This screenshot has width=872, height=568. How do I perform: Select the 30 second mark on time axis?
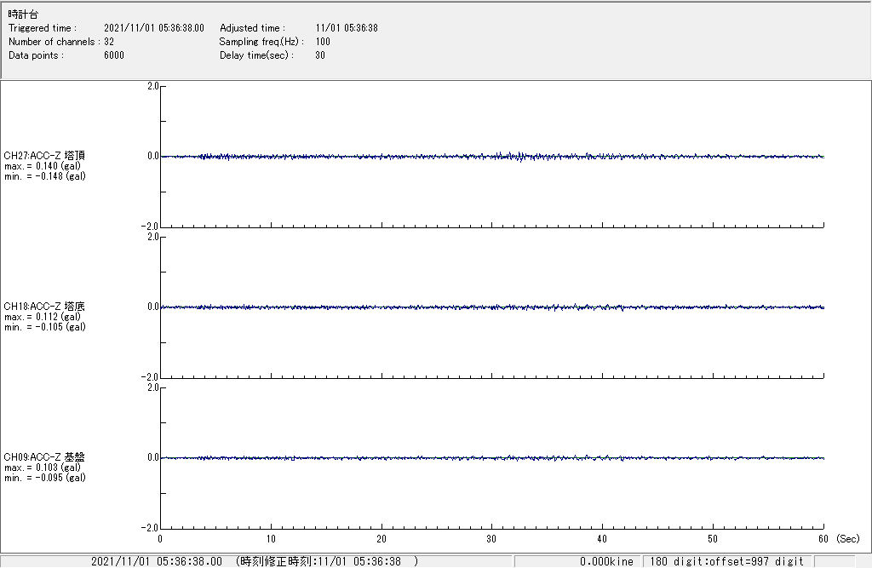[x=491, y=539]
